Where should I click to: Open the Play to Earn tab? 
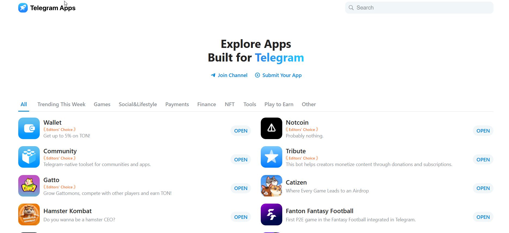[x=279, y=104]
